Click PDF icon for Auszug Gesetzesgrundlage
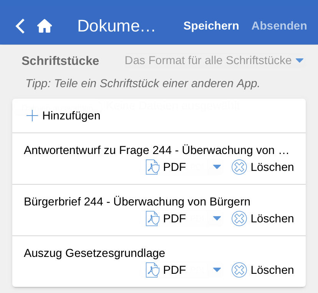 (152, 270)
